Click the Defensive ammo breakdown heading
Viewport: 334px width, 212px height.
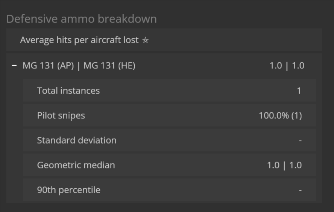pos(81,19)
